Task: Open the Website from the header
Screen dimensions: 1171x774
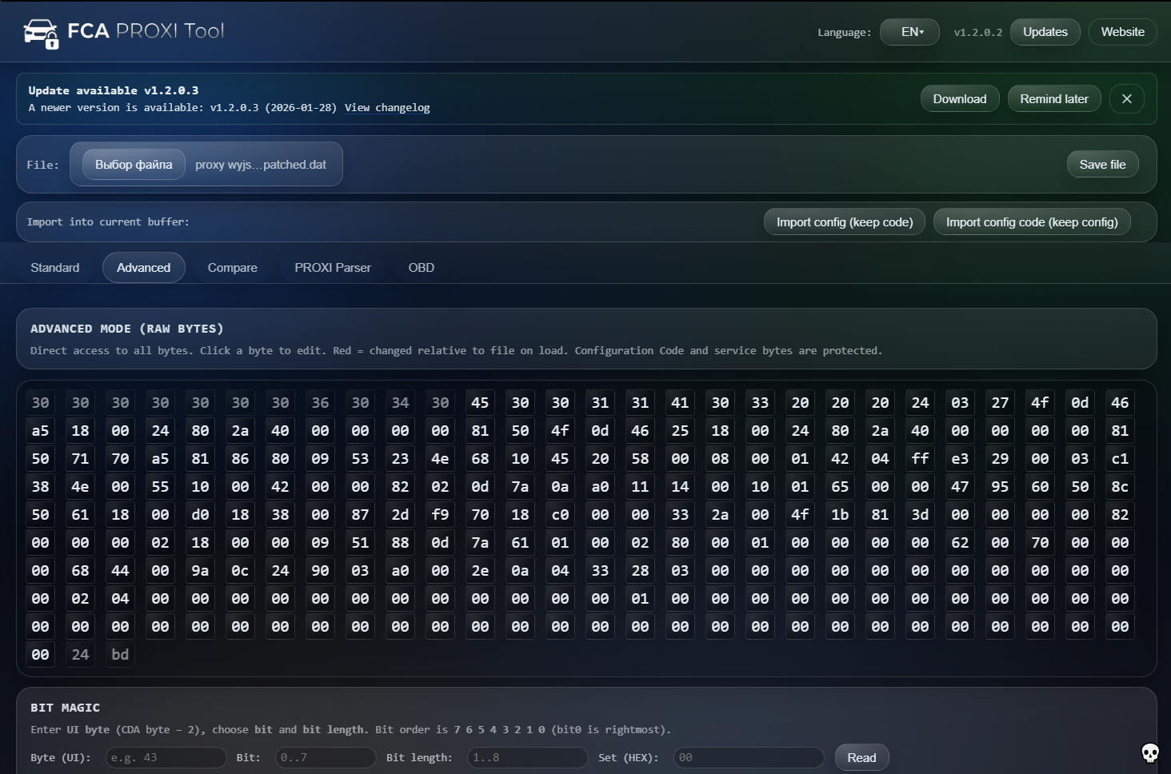Action: pos(1122,32)
